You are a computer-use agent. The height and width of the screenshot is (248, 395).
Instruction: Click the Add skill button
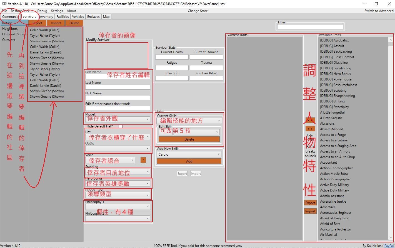[189, 161]
